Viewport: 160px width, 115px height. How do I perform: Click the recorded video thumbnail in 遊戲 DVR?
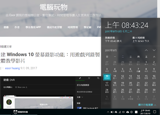click(x=38, y=102)
